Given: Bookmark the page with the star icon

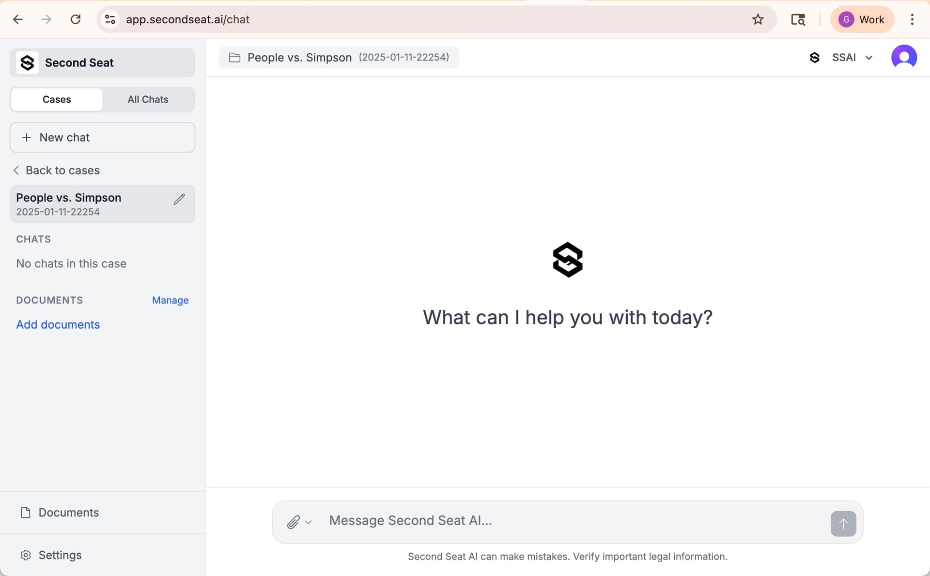Looking at the screenshot, I should pos(758,19).
